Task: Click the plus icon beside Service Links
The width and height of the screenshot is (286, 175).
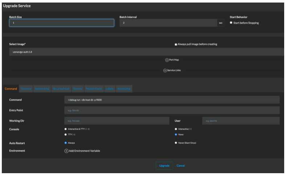Action: tap(165, 71)
